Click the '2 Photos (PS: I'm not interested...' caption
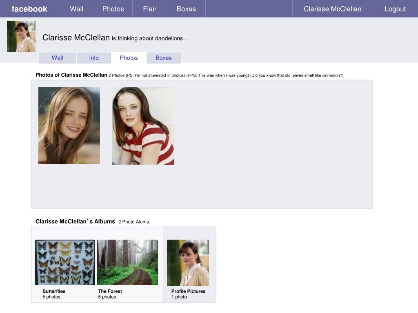Viewport: 418px width, 313px height. (x=226, y=75)
